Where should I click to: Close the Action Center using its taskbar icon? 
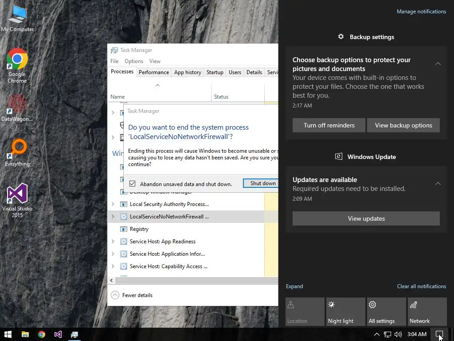click(439, 334)
